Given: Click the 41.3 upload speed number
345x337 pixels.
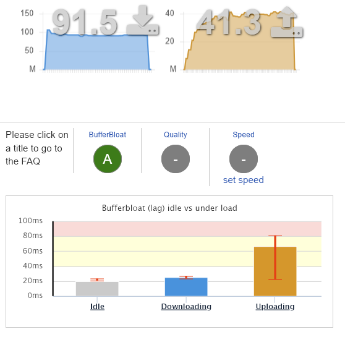Looking at the screenshot, I should [x=229, y=23].
